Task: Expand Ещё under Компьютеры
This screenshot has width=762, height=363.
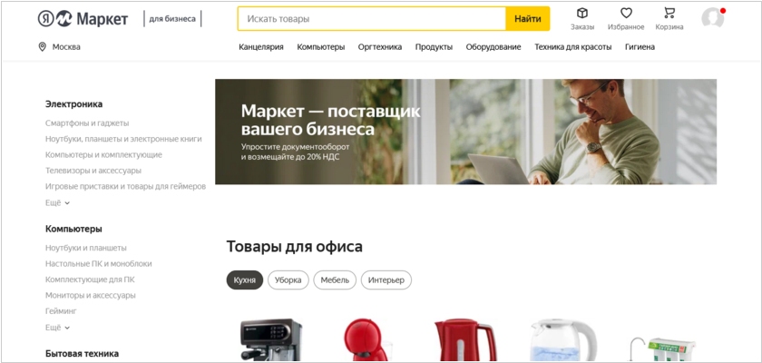Action: [x=57, y=328]
